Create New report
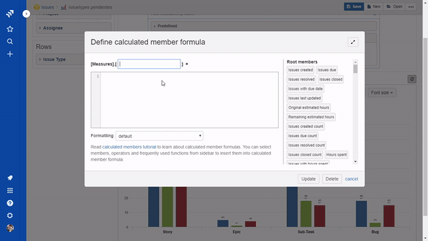The image size is (428, 241). (374, 7)
